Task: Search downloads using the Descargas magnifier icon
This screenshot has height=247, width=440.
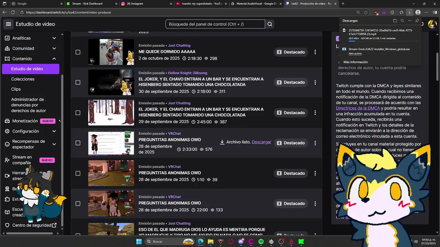Action: coord(402,21)
